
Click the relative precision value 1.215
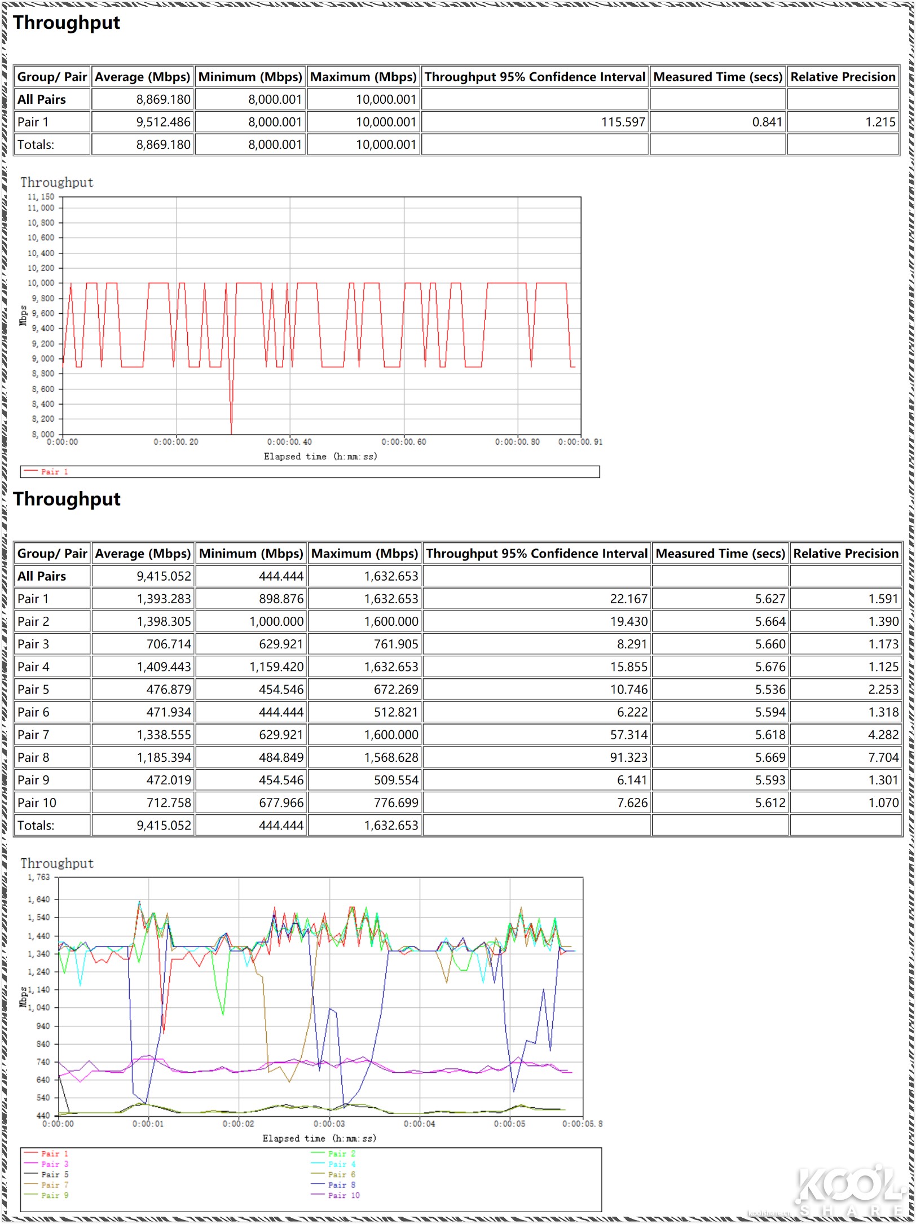pos(880,122)
